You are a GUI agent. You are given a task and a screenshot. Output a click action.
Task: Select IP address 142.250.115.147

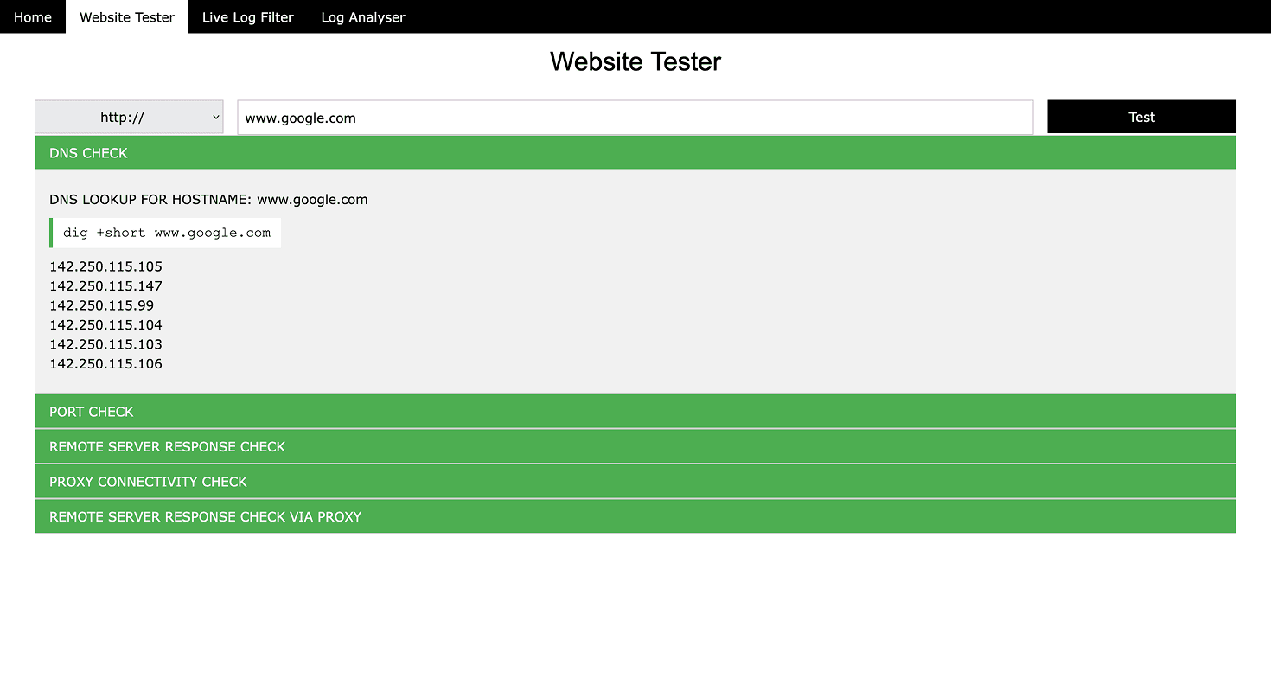(105, 286)
